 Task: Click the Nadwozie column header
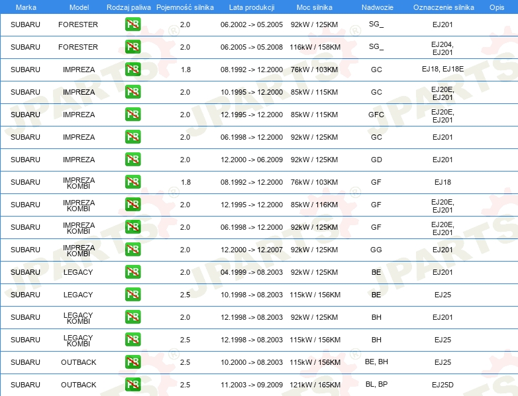(x=378, y=7)
